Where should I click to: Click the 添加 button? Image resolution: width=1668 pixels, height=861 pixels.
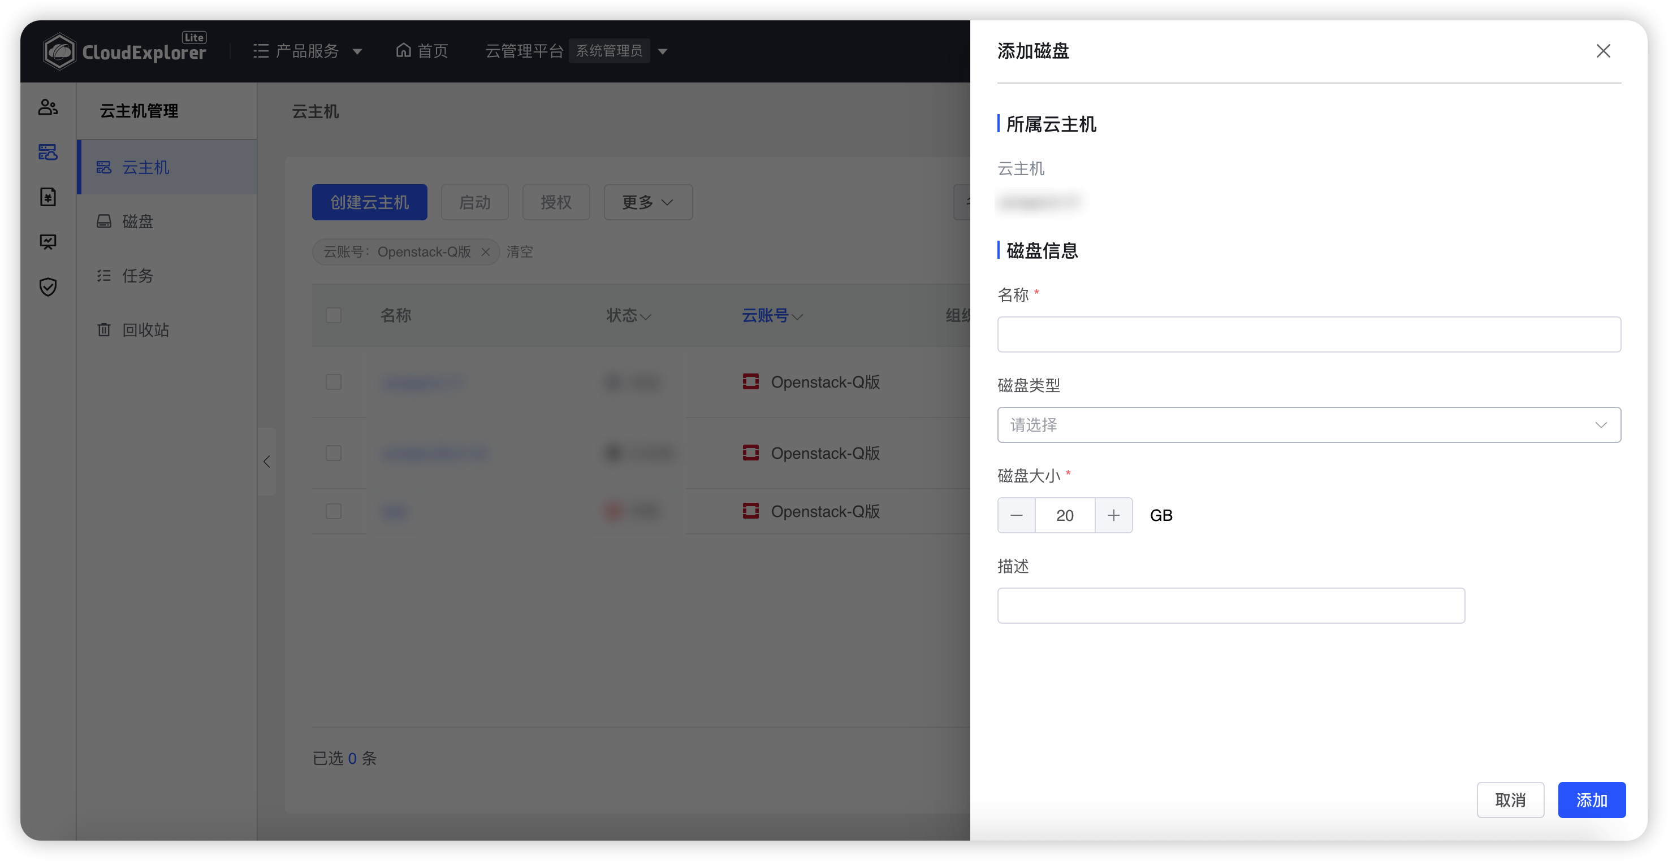click(1592, 799)
